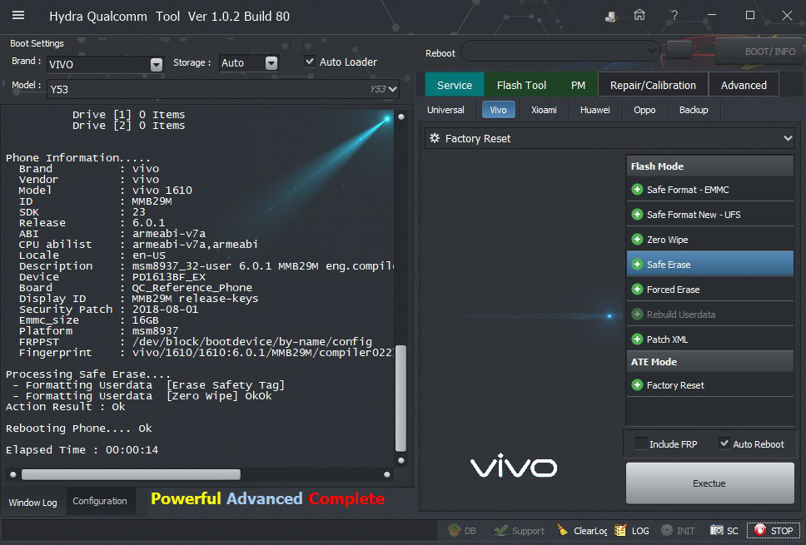The width and height of the screenshot is (806, 545).
Task: Enable the Include FRP checkbox
Action: [x=640, y=443]
